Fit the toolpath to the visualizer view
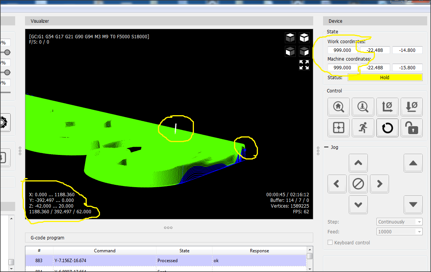 pos(304,65)
